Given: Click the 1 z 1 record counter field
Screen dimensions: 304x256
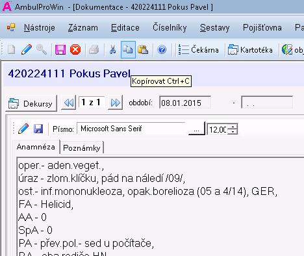Looking at the screenshot, I should tap(92, 102).
